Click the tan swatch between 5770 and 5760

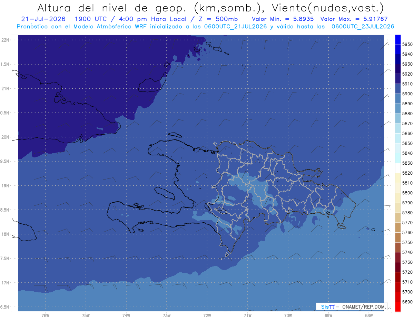point(397,227)
